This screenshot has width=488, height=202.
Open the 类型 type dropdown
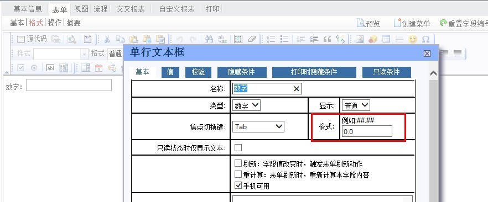(247, 105)
